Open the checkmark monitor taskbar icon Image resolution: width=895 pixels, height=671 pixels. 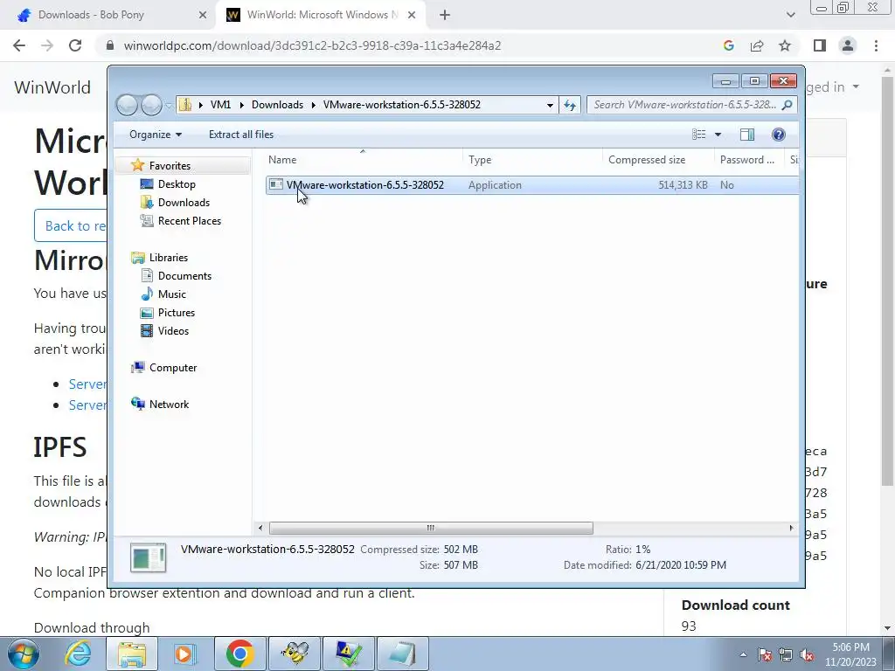(349, 654)
